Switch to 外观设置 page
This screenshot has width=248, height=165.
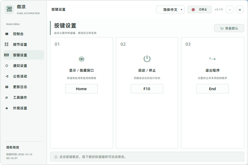24,108
